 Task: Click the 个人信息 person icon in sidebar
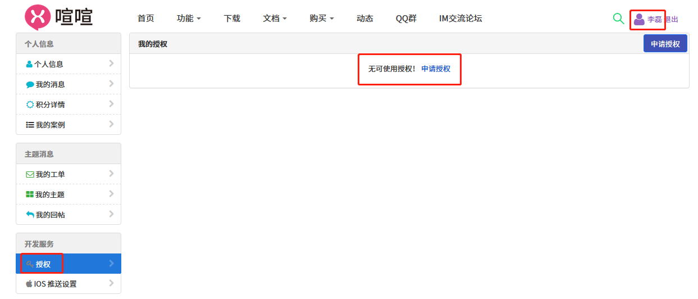point(29,64)
